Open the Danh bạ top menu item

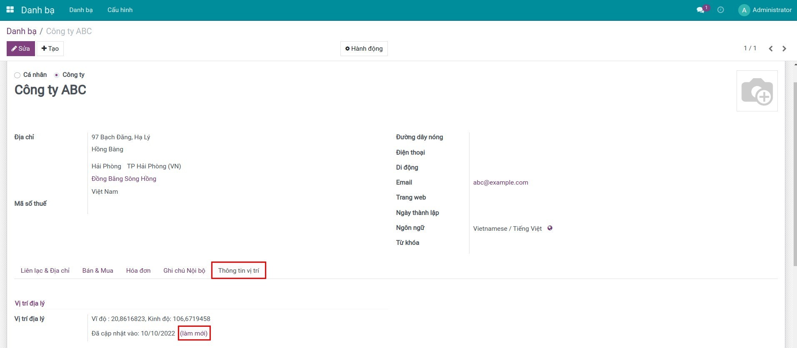[x=81, y=10]
